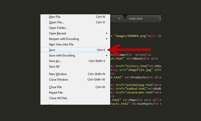Expand the Save with Encoding submenu

[x=107, y=55]
